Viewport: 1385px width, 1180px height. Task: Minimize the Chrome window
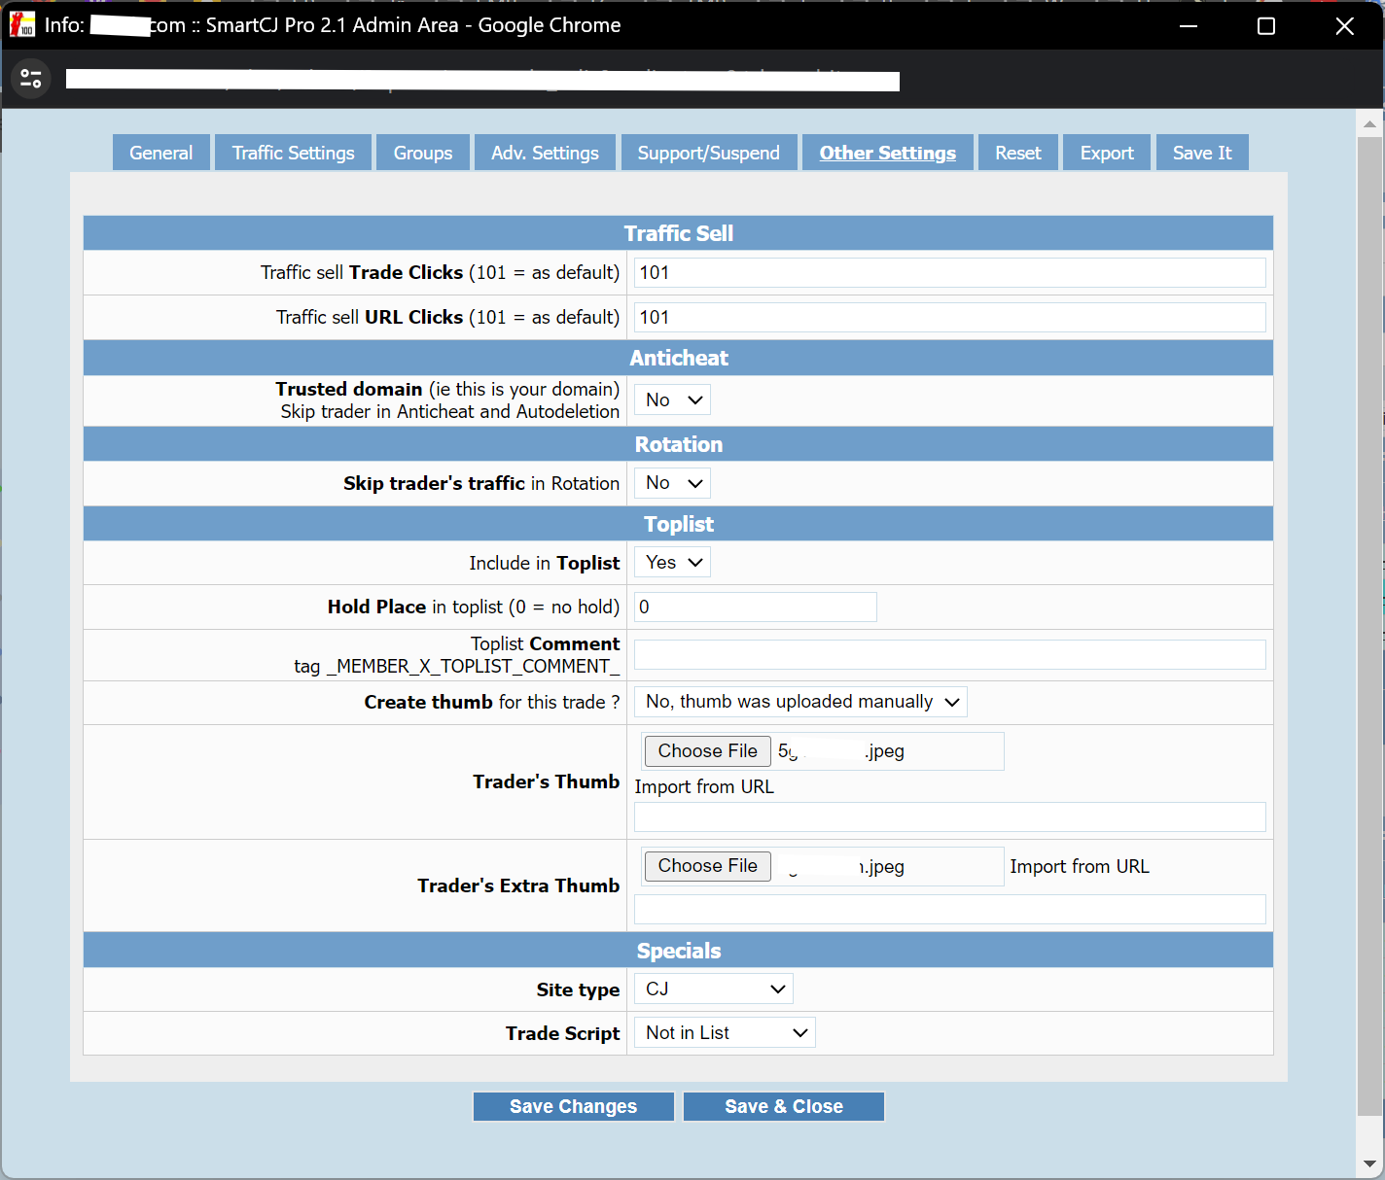(1189, 26)
